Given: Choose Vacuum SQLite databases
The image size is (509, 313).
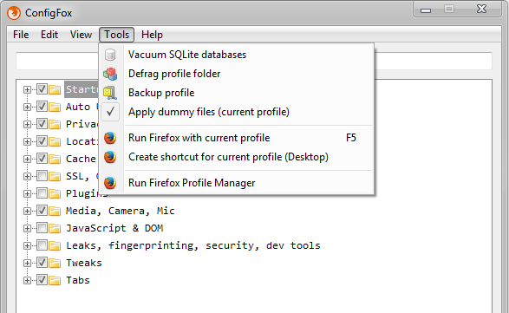Looking at the screenshot, I should click(x=237, y=55).
